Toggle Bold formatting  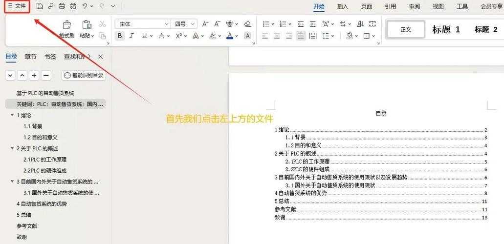tap(120, 36)
